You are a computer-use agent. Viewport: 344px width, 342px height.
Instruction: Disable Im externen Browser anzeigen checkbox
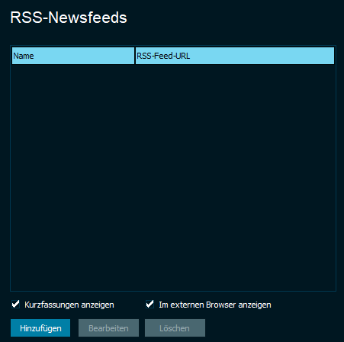click(x=150, y=305)
